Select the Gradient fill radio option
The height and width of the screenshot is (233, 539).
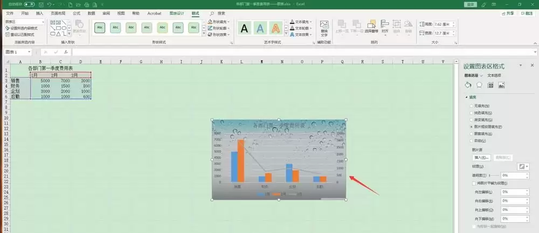point(471,120)
